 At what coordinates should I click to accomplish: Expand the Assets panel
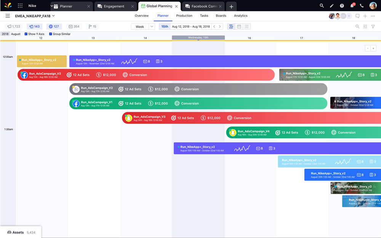[21, 232]
